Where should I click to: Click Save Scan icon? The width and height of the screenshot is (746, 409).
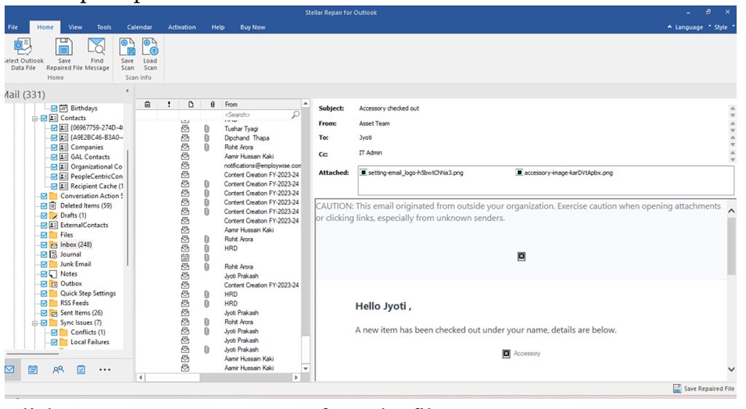coord(127,47)
